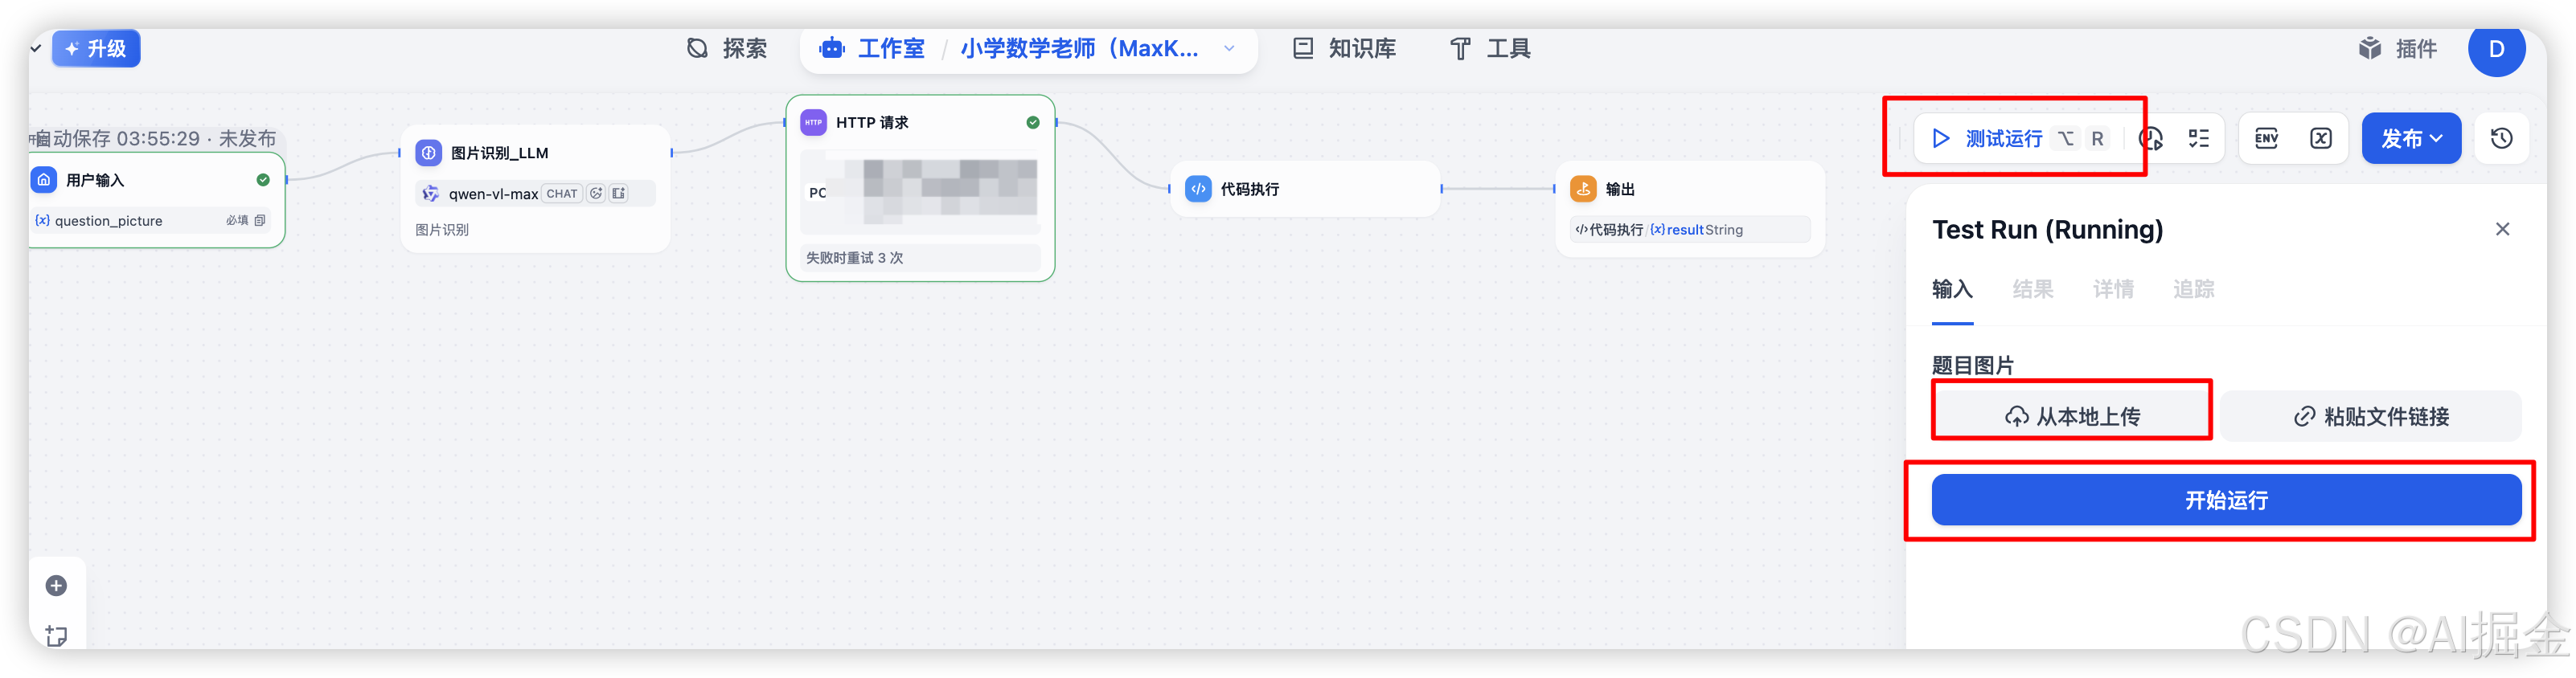Image resolution: width=2576 pixels, height=678 pixels.
Task: Switch to the 输入 tab
Action: [1952, 289]
